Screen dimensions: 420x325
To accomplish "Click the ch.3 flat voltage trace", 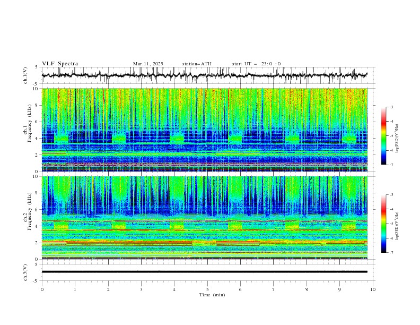I will coord(204,272).
